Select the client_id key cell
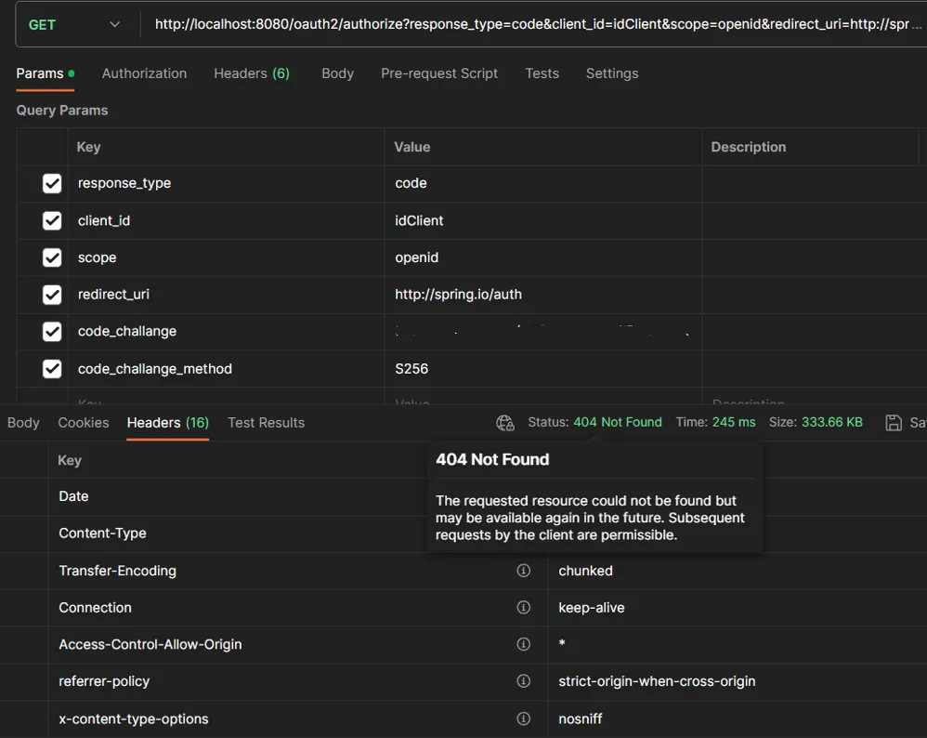The height and width of the screenshot is (738, 927). click(226, 220)
